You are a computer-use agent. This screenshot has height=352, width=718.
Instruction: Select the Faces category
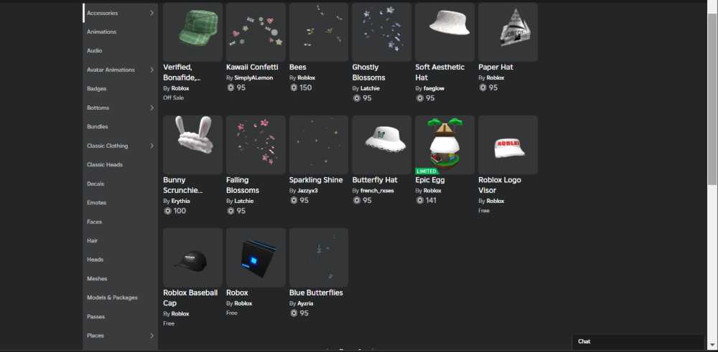pos(94,222)
